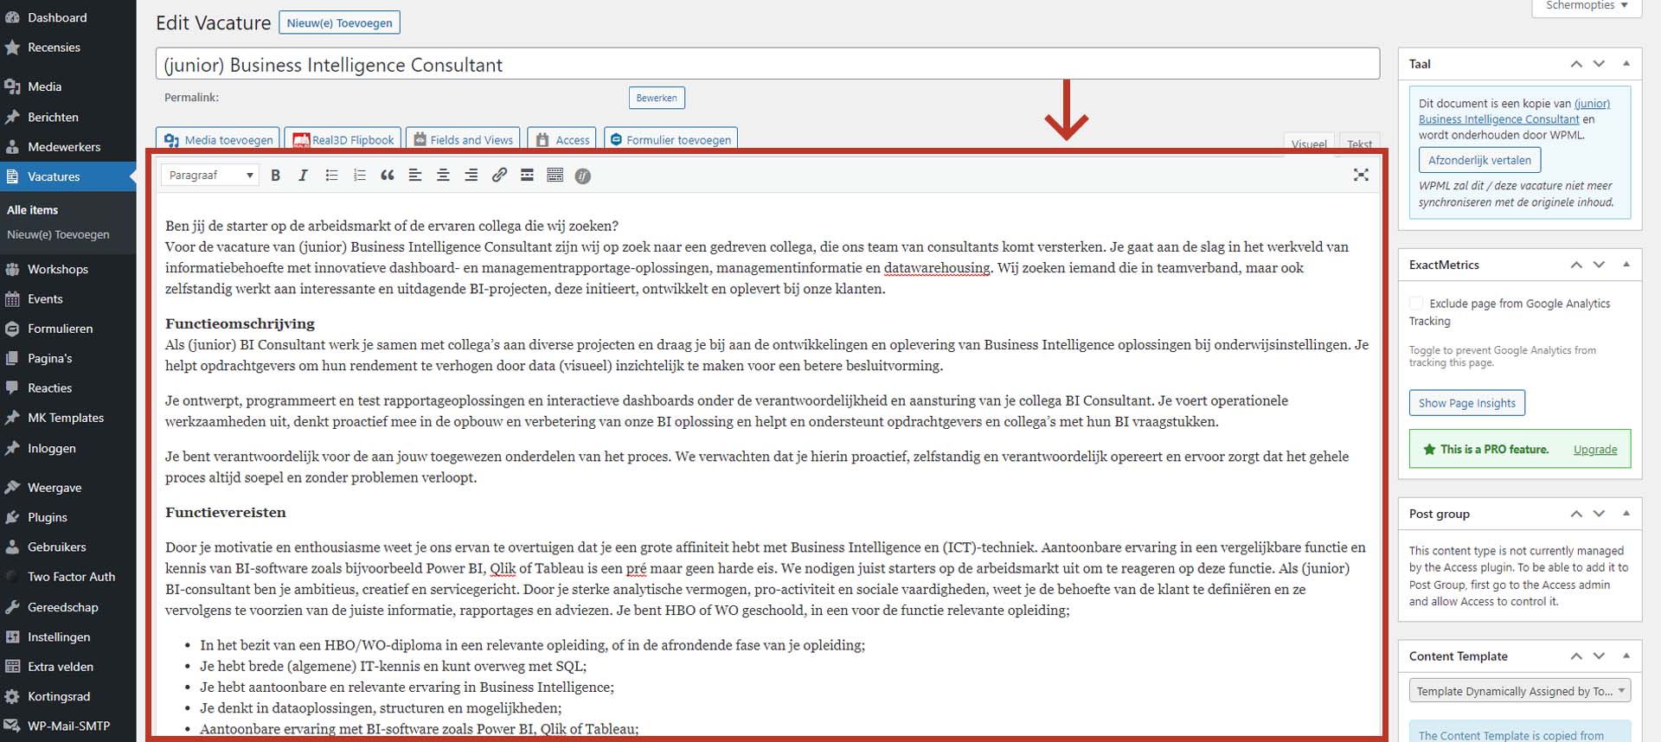This screenshot has width=1661, height=742.
Task: Collapse the Post group panel
Action: 1626,513
